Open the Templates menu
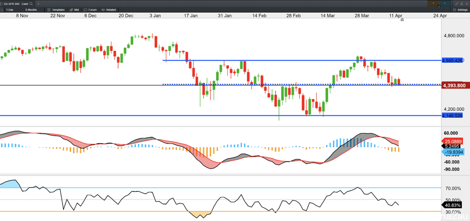470x221 pixels. point(56,10)
